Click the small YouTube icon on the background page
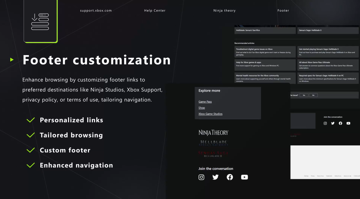The width and height of the screenshot is (360, 199). coord(348,123)
